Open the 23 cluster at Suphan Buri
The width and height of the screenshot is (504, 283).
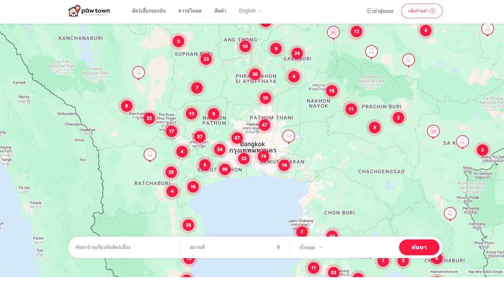pyautogui.click(x=206, y=59)
